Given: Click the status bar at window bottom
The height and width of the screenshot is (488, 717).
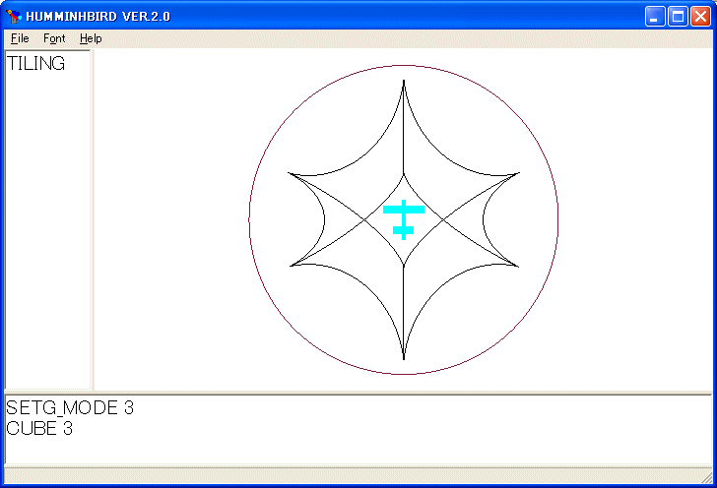Looking at the screenshot, I should pos(358,476).
